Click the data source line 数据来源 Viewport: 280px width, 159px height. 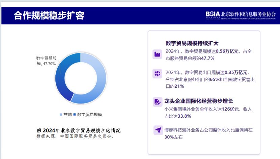tap(75, 136)
